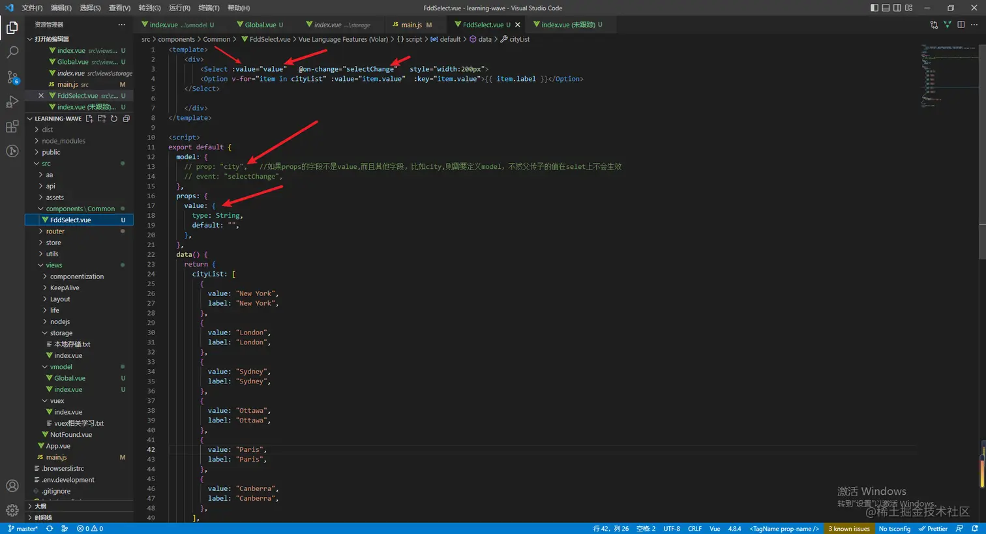The image size is (986, 534).
Task: Click the code minimap overview
Action: (948, 75)
